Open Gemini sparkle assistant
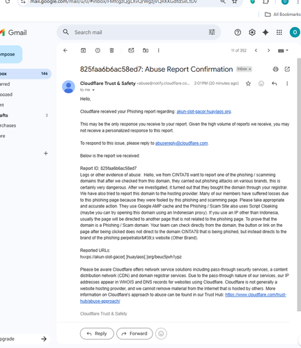The image size is (301, 348). 265,32
